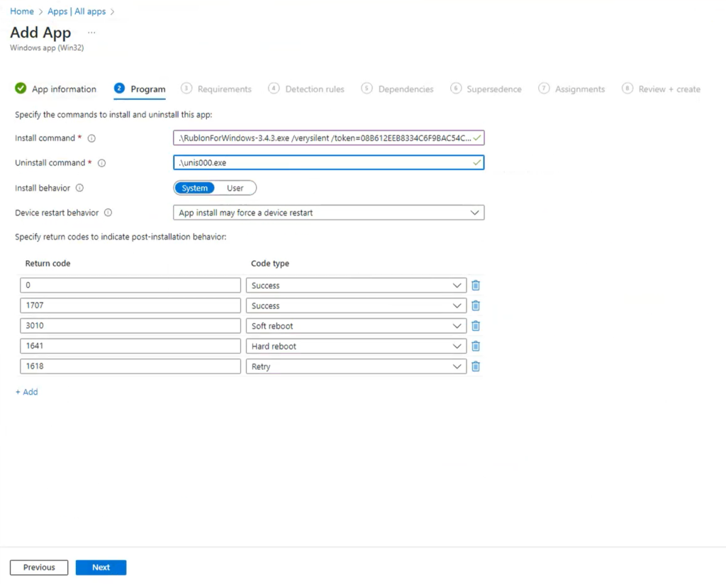This screenshot has width=726, height=584.
Task: Delete the return code 0 row
Action: [476, 285]
